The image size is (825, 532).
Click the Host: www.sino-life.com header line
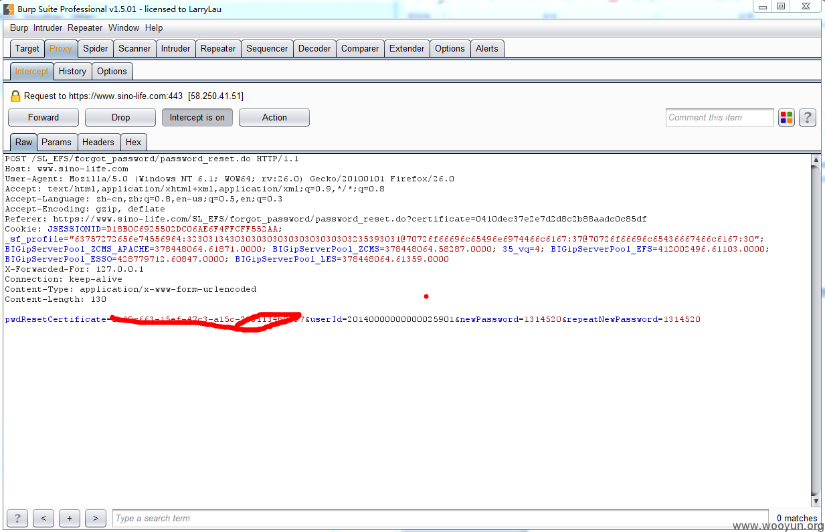66,169
